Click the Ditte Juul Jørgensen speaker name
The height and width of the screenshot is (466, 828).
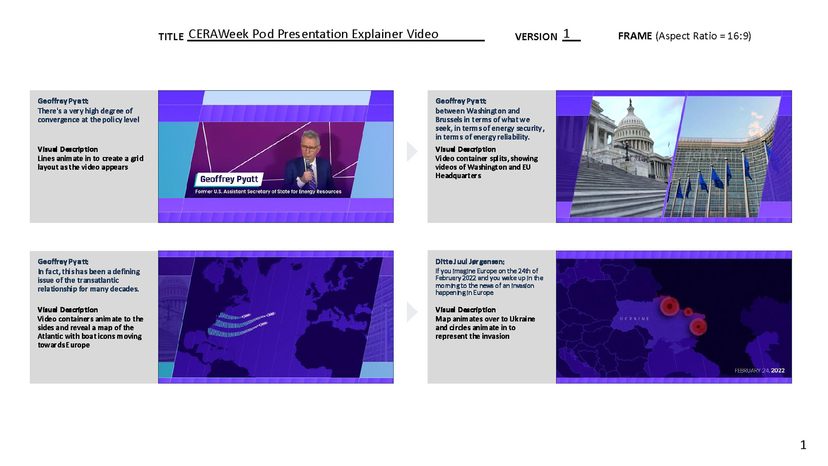click(470, 261)
